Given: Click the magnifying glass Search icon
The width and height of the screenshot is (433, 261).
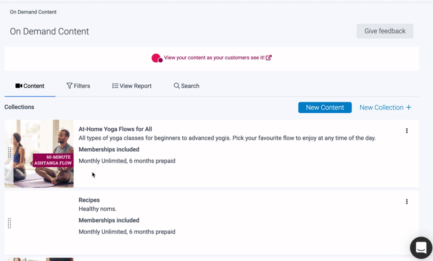Looking at the screenshot, I should coord(177,86).
